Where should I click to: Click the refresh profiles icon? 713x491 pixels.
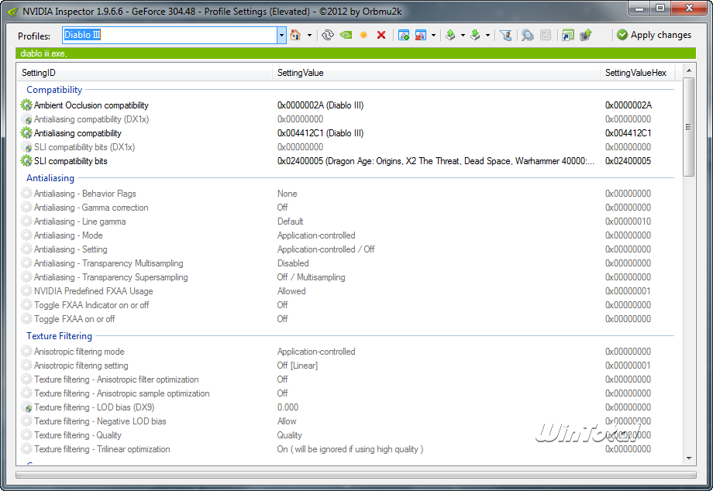[327, 35]
